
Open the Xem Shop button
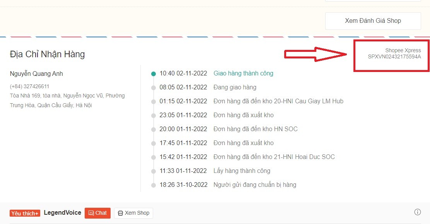pyautogui.click(x=133, y=213)
